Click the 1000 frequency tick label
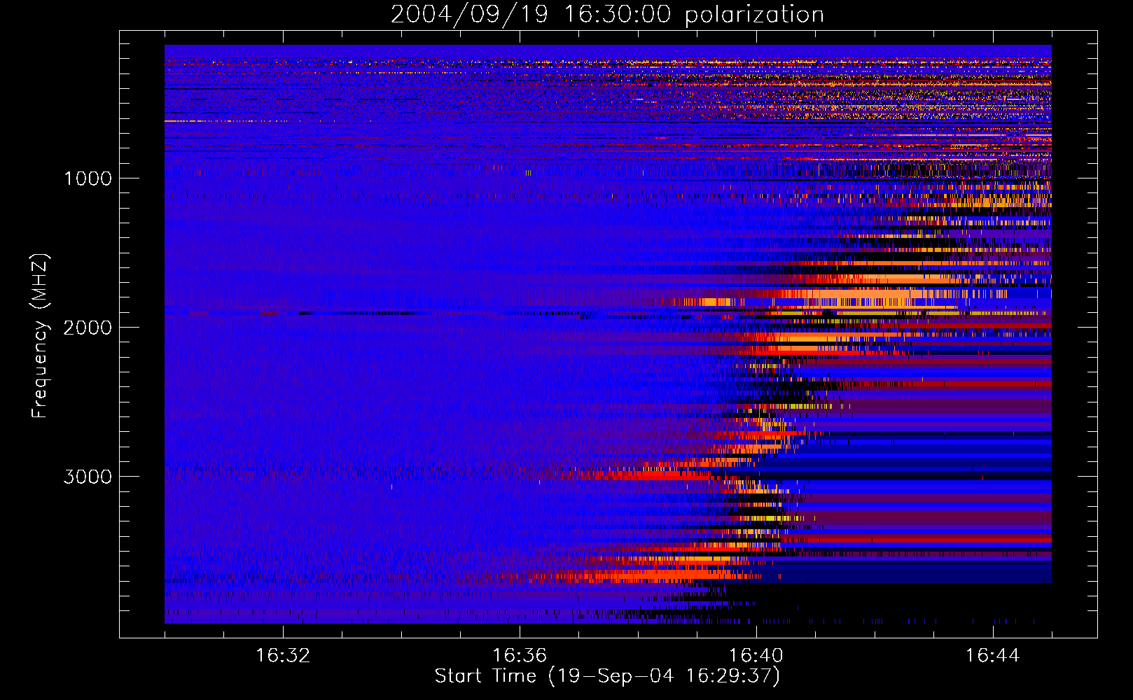Screen dimensions: 1133x700 click(x=88, y=178)
